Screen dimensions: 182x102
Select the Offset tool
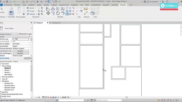coord(53,9)
